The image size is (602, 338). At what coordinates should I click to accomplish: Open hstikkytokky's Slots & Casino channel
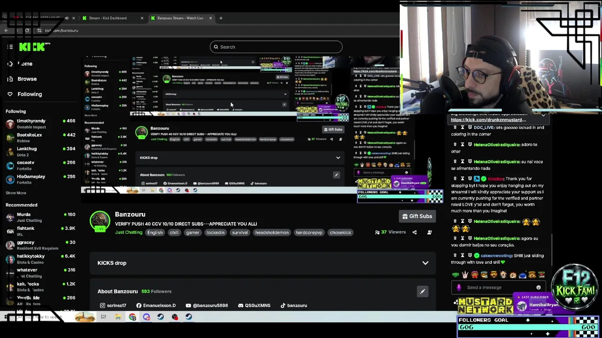coord(40,259)
